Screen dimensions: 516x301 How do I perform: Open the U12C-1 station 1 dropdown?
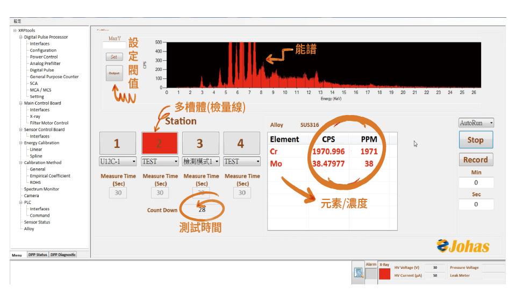[118, 161]
